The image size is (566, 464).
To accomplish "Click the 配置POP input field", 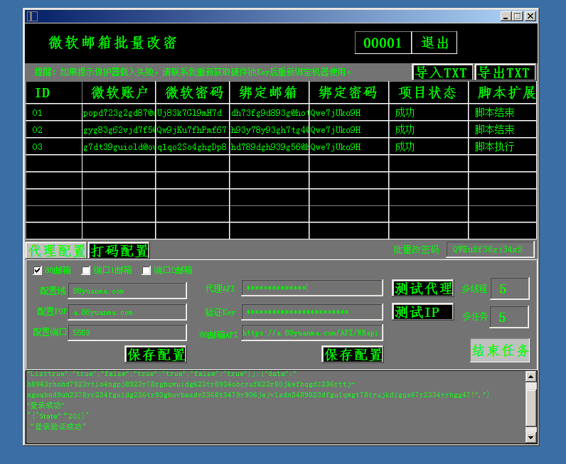I will pos(127,312).
